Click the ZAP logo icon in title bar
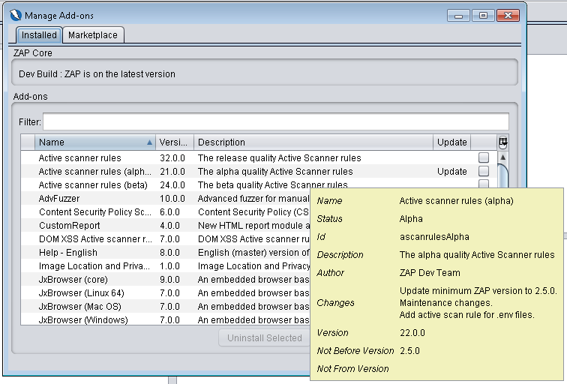Viewport: 567px width, 384px height. coord(16,15)
